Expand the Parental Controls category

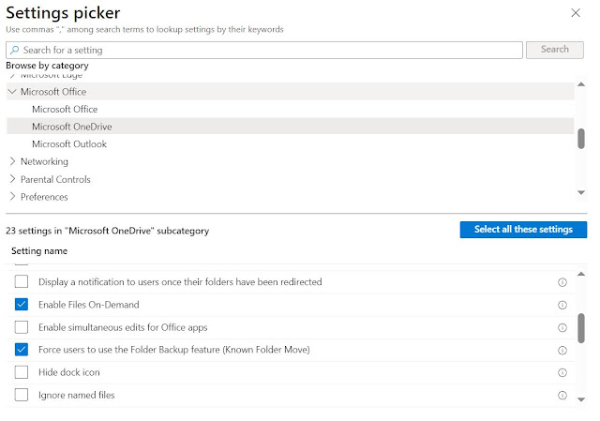tap(12, 179)
